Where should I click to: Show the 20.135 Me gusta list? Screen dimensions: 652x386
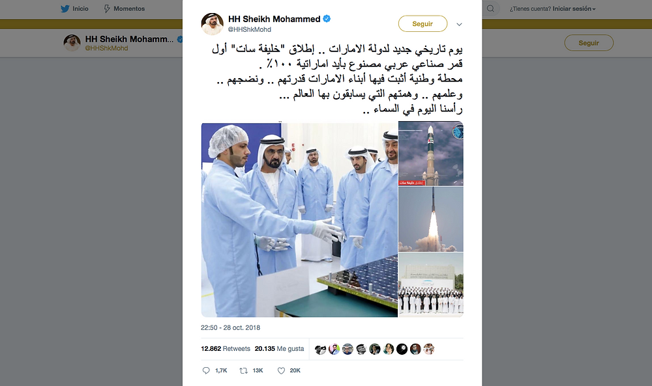[279, 349]
